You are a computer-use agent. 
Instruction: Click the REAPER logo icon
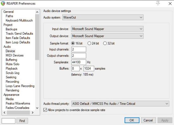click(3, 3)
